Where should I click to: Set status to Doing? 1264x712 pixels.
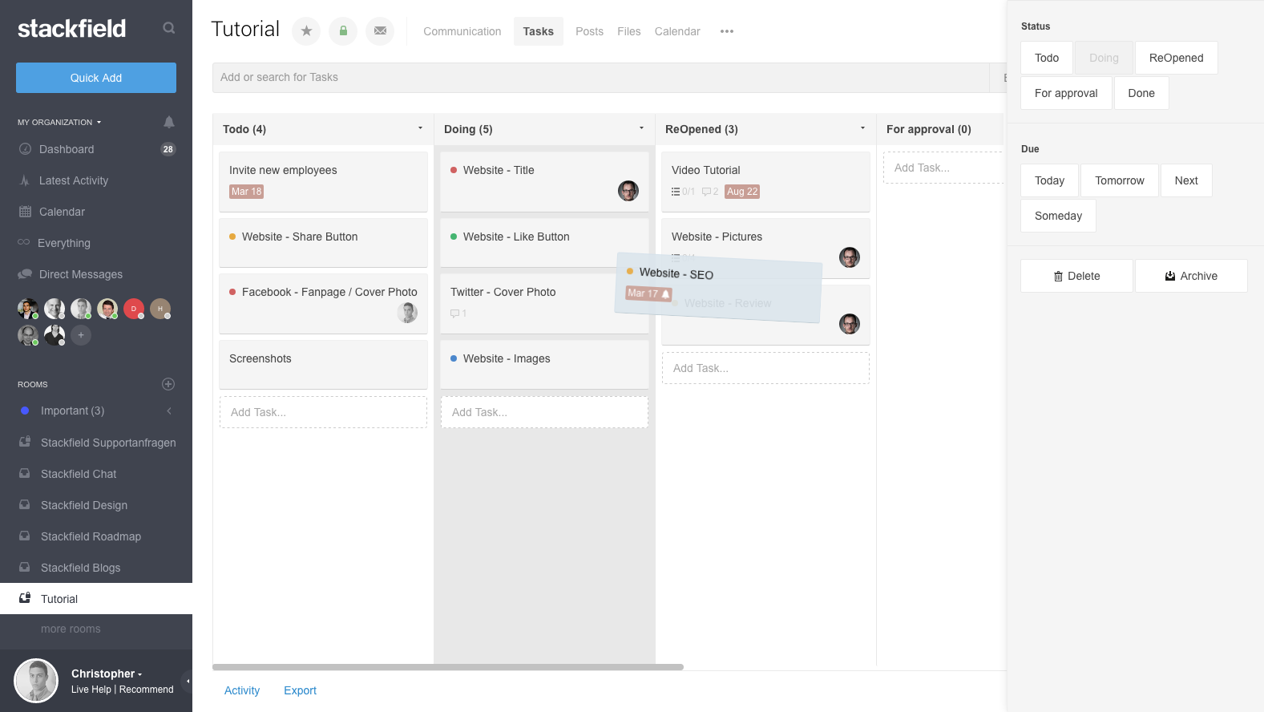coord(1104,58)
